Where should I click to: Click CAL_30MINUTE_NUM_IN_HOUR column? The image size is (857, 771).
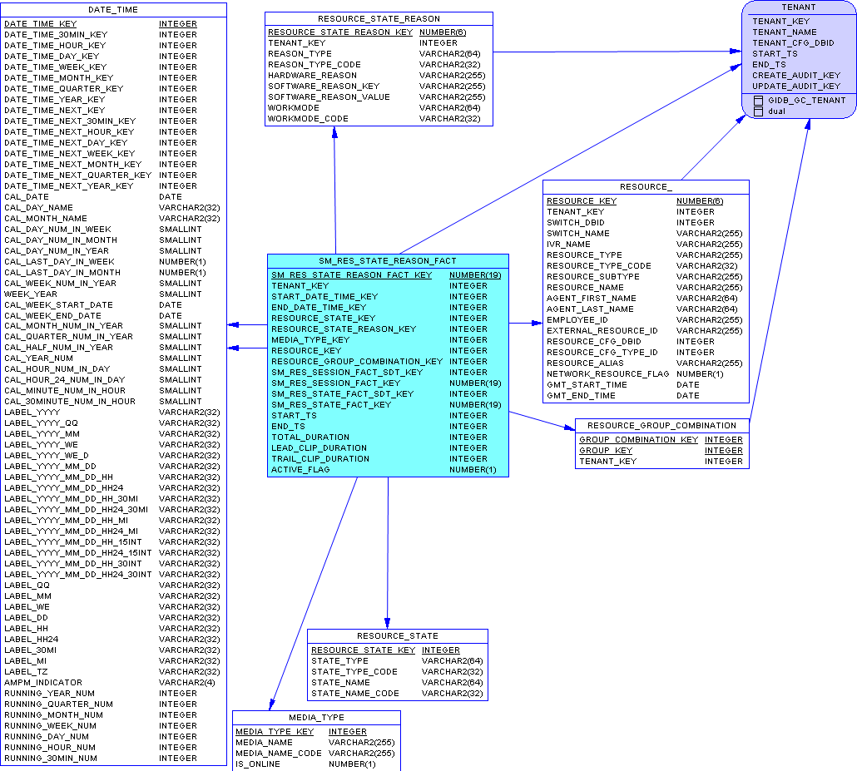tap(70, 402)
